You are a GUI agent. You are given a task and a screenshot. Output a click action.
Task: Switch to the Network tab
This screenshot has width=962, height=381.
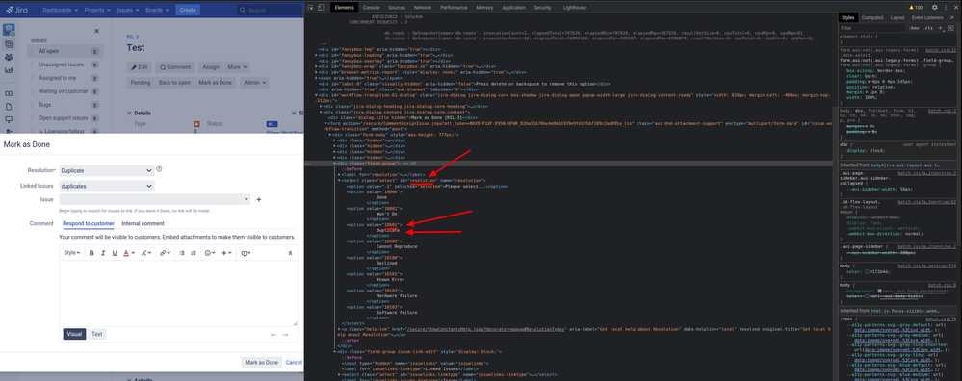pyautogui.click(x=423, y=8)
